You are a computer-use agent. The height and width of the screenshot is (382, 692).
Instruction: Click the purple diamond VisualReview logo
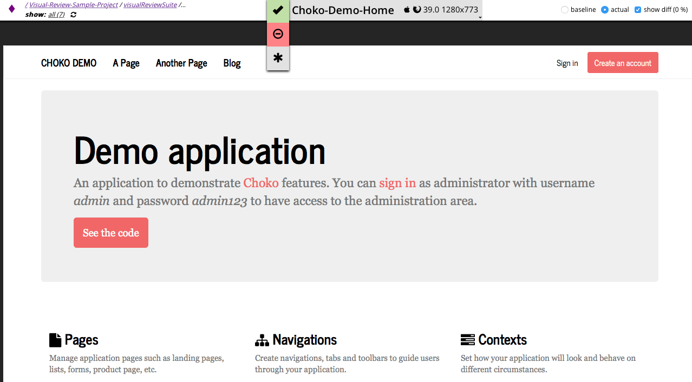coord(11,9)
